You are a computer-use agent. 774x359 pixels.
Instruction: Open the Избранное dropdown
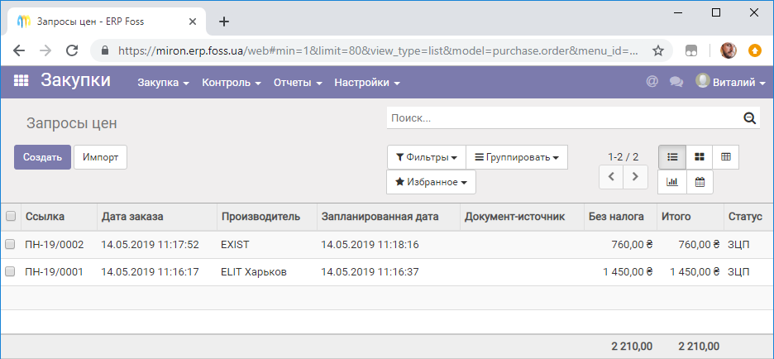point(431,182)
